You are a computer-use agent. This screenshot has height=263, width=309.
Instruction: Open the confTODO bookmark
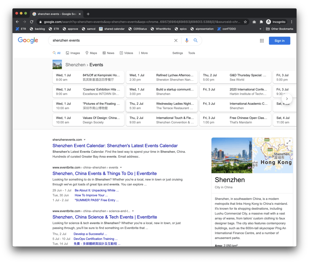pos(226,29)
